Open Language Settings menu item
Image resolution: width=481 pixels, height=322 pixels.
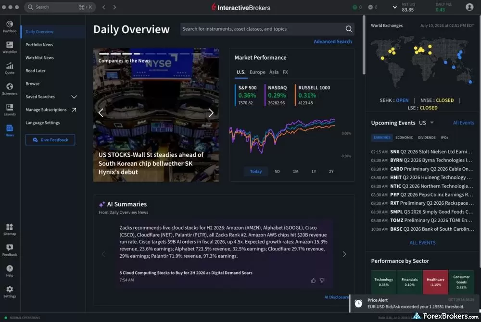[43, 123]
